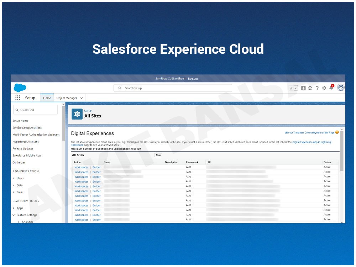Focus the Quick Find box
Image resolution: width=356 pixels, height=267 pixels.
click(x=35, y=110)
